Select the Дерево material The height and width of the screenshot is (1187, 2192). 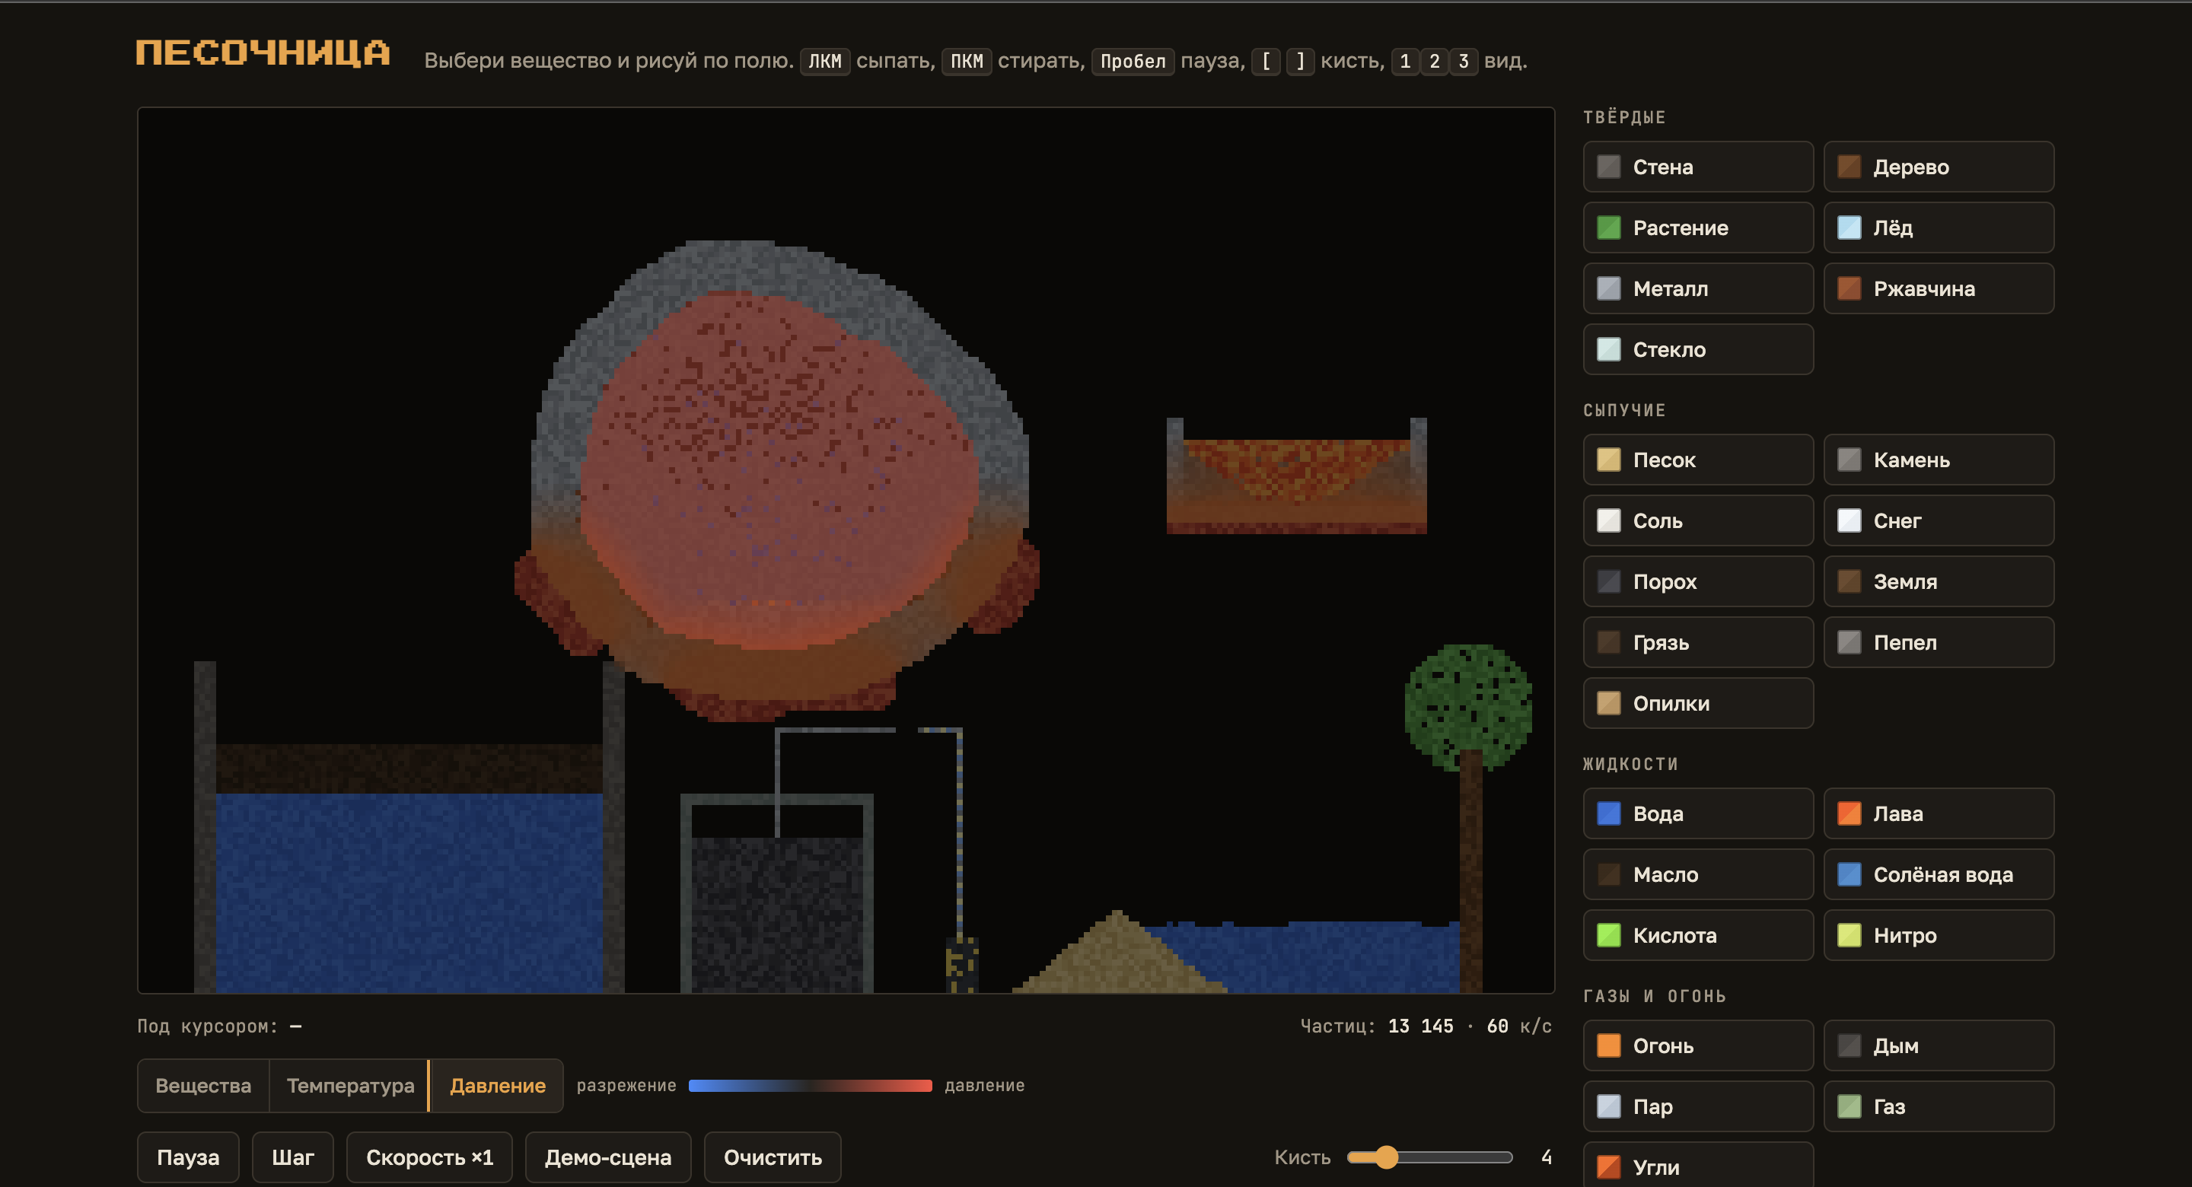coord(1939,167)
